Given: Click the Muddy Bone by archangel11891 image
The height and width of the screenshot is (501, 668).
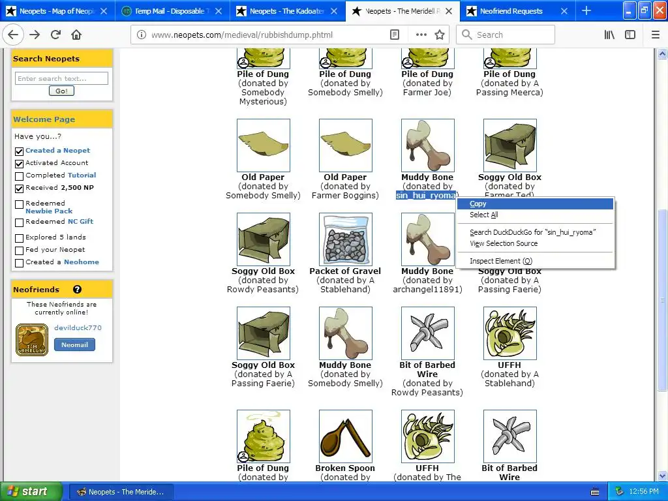Looking at the screenshot, I should click(x=428, y=239).
